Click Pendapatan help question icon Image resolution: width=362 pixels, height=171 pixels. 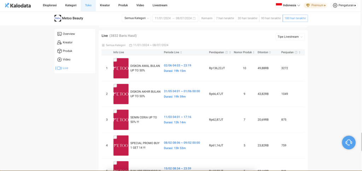[x=227, y=52]
